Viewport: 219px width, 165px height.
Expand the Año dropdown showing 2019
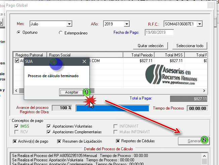pos(127,24)
